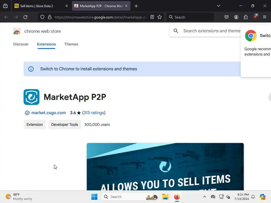Open the Copilot preview icon in taskbar
Image resolution: width=271 pixels, height=203 pixels.
(263, 197)
